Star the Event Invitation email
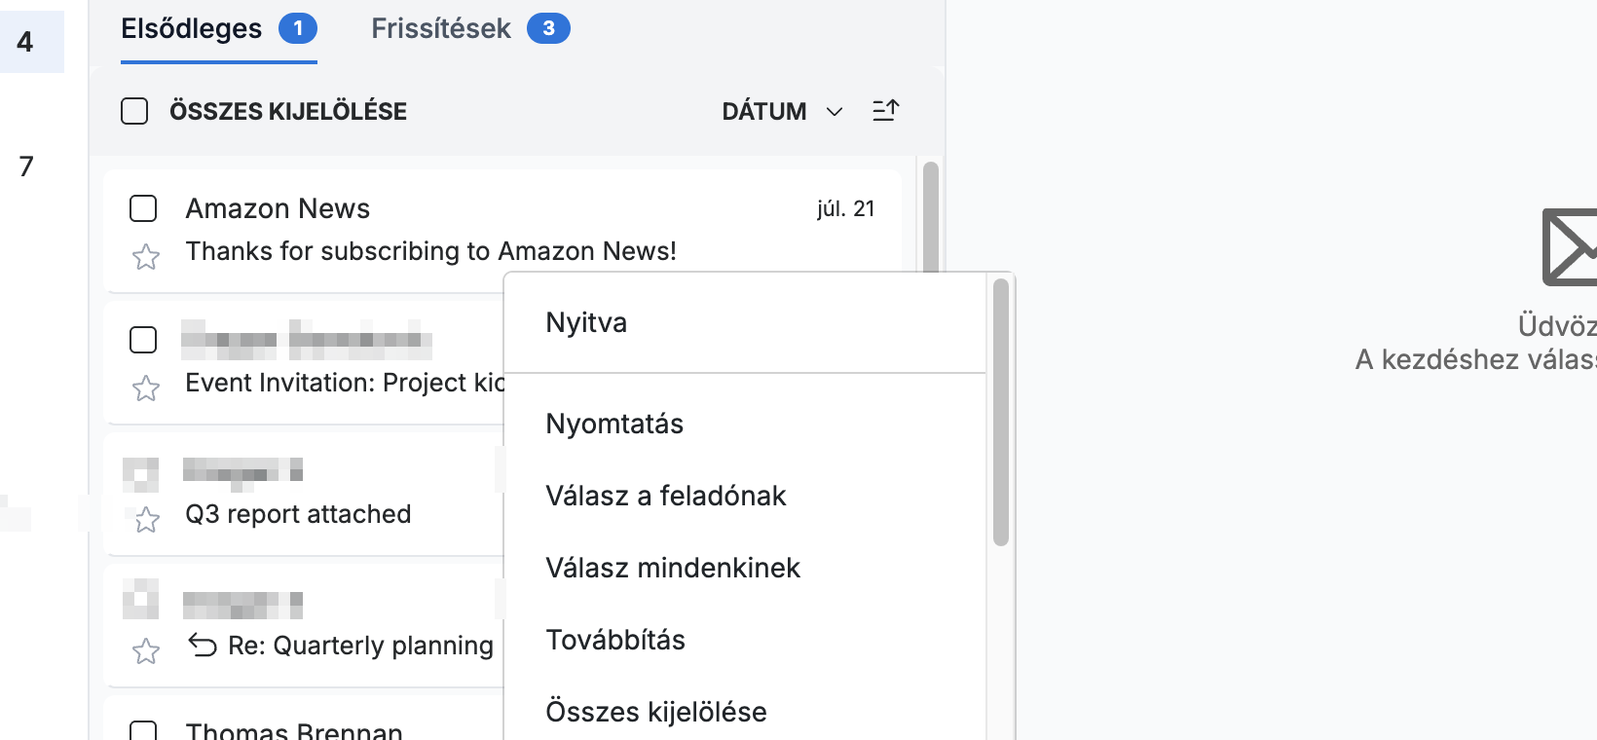The image size is (1597, 740). pyautogui.click(x=146, y=388)
